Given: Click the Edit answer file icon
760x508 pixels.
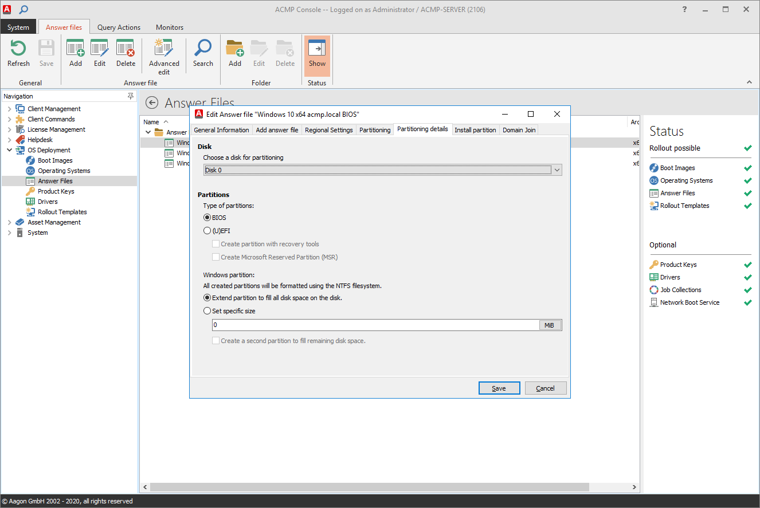Looking at the screenshot, I should [x=100, y=49].
